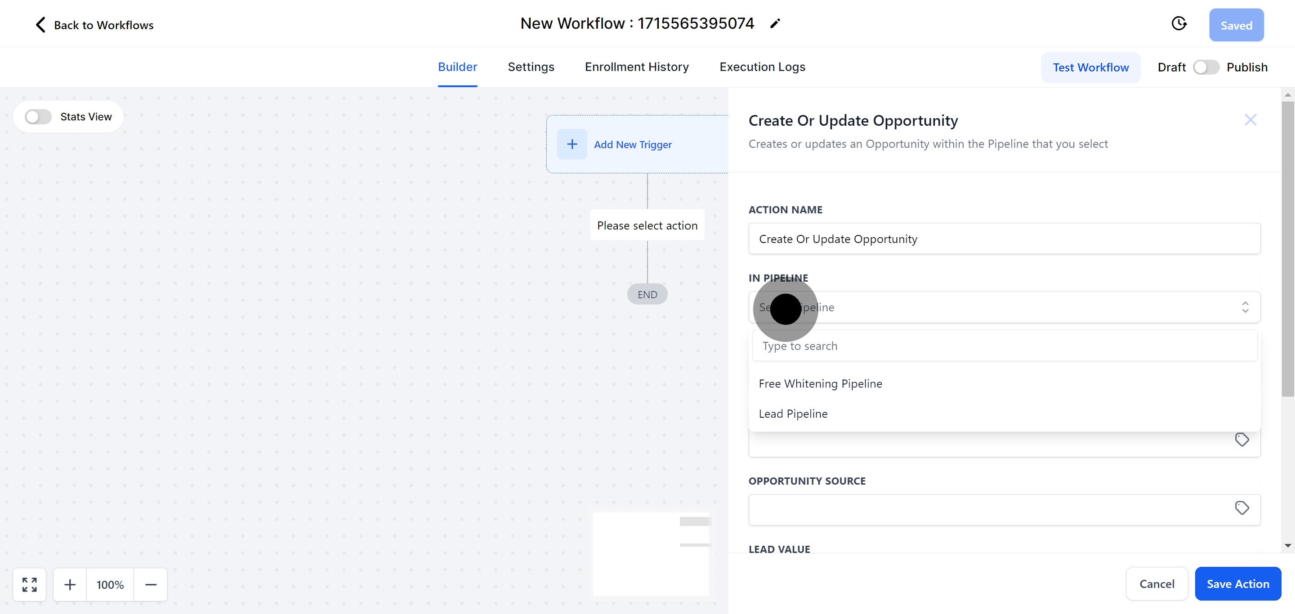1295x614 pixels.
Task: Select Lead Pipeline from the list
Action: tap(792, 414)
